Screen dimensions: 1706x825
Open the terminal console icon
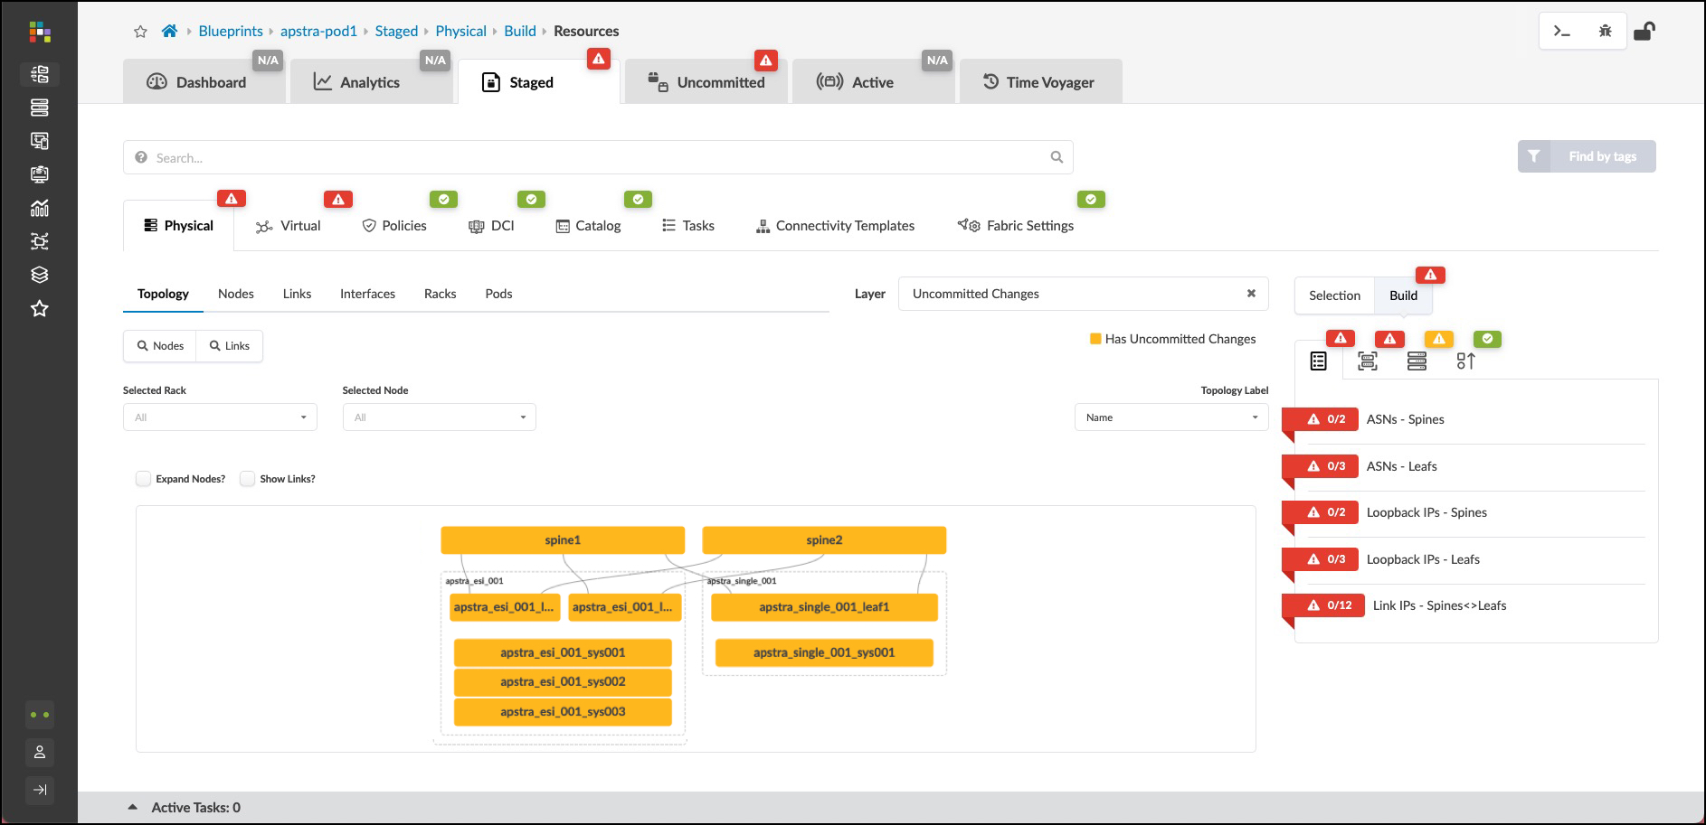click(1561, 31)
